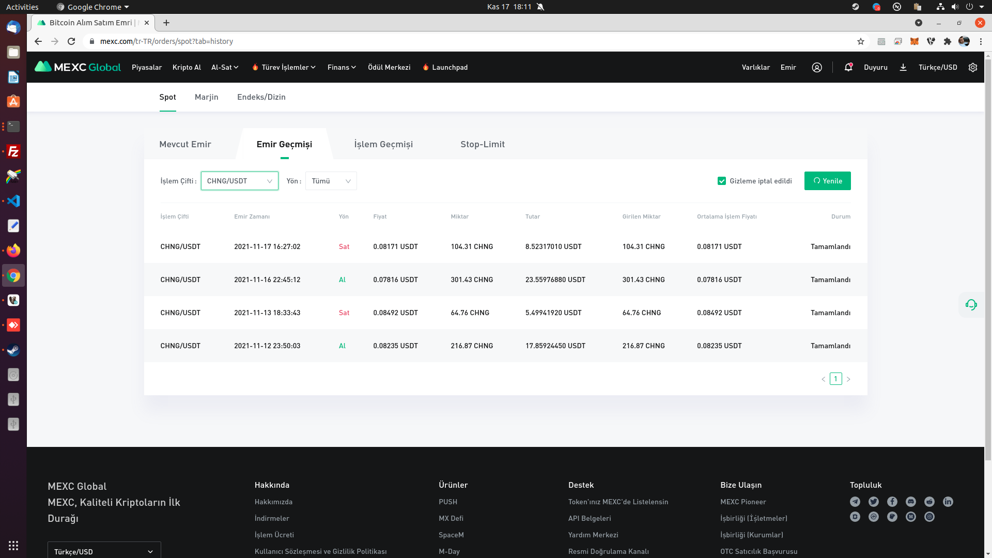Open the notifications bell icon

tap(848, 67)
